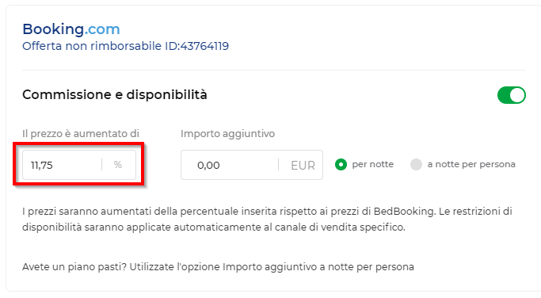Click the 0,00 value in the amount box

[x=208, y=166]
